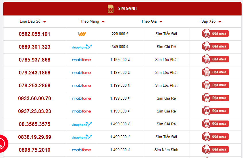Click the Vietnamobile logo for 0562.055.191

(x=82, y=34)
